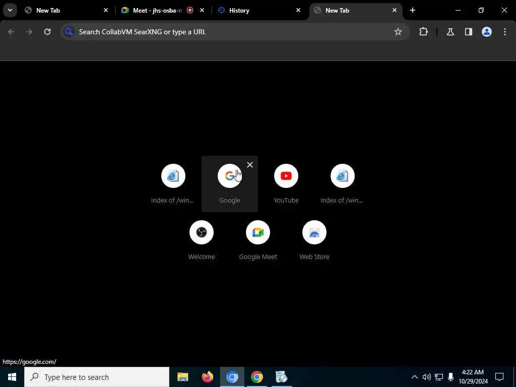The height and width of the screenshot is (387, 516).
Task: Open the profile avatar menu
Action: (x=487, y=32)
